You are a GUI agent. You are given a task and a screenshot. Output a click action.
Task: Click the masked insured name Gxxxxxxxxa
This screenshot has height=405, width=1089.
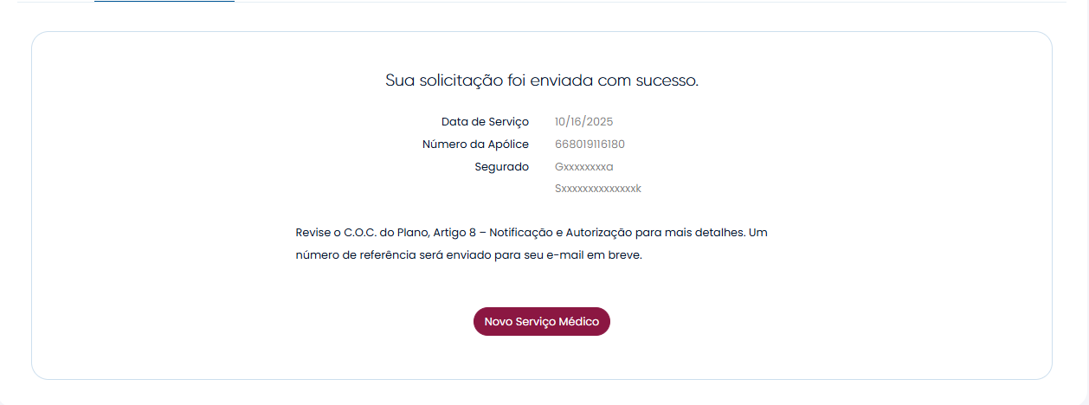coord(583,167)
